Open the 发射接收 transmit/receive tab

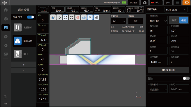tap(24, 28)
